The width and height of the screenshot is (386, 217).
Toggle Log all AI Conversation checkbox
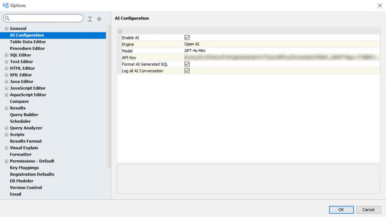click(187, 71)
